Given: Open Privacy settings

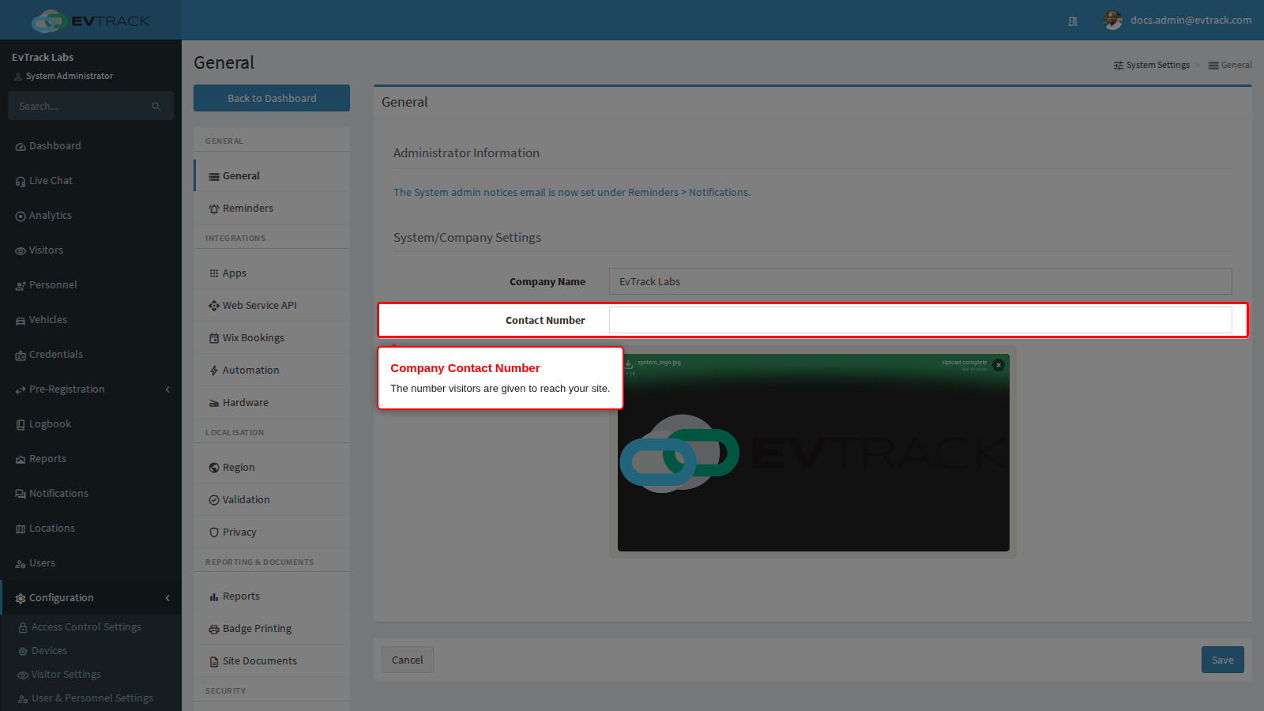Looking at the screenshot, I should pos(272,532).
